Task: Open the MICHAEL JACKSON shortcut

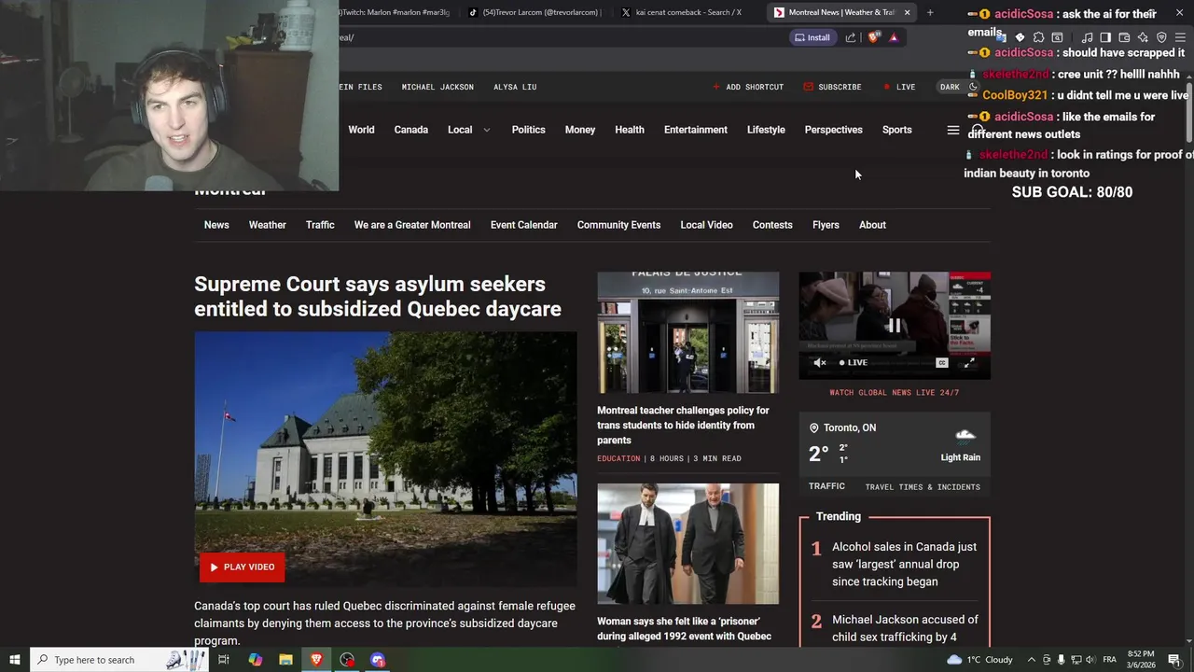Action: (437, 87)
